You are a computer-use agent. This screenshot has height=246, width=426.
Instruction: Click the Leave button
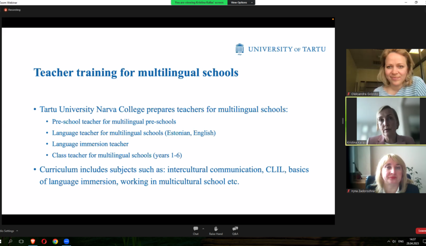click(422, 231)
